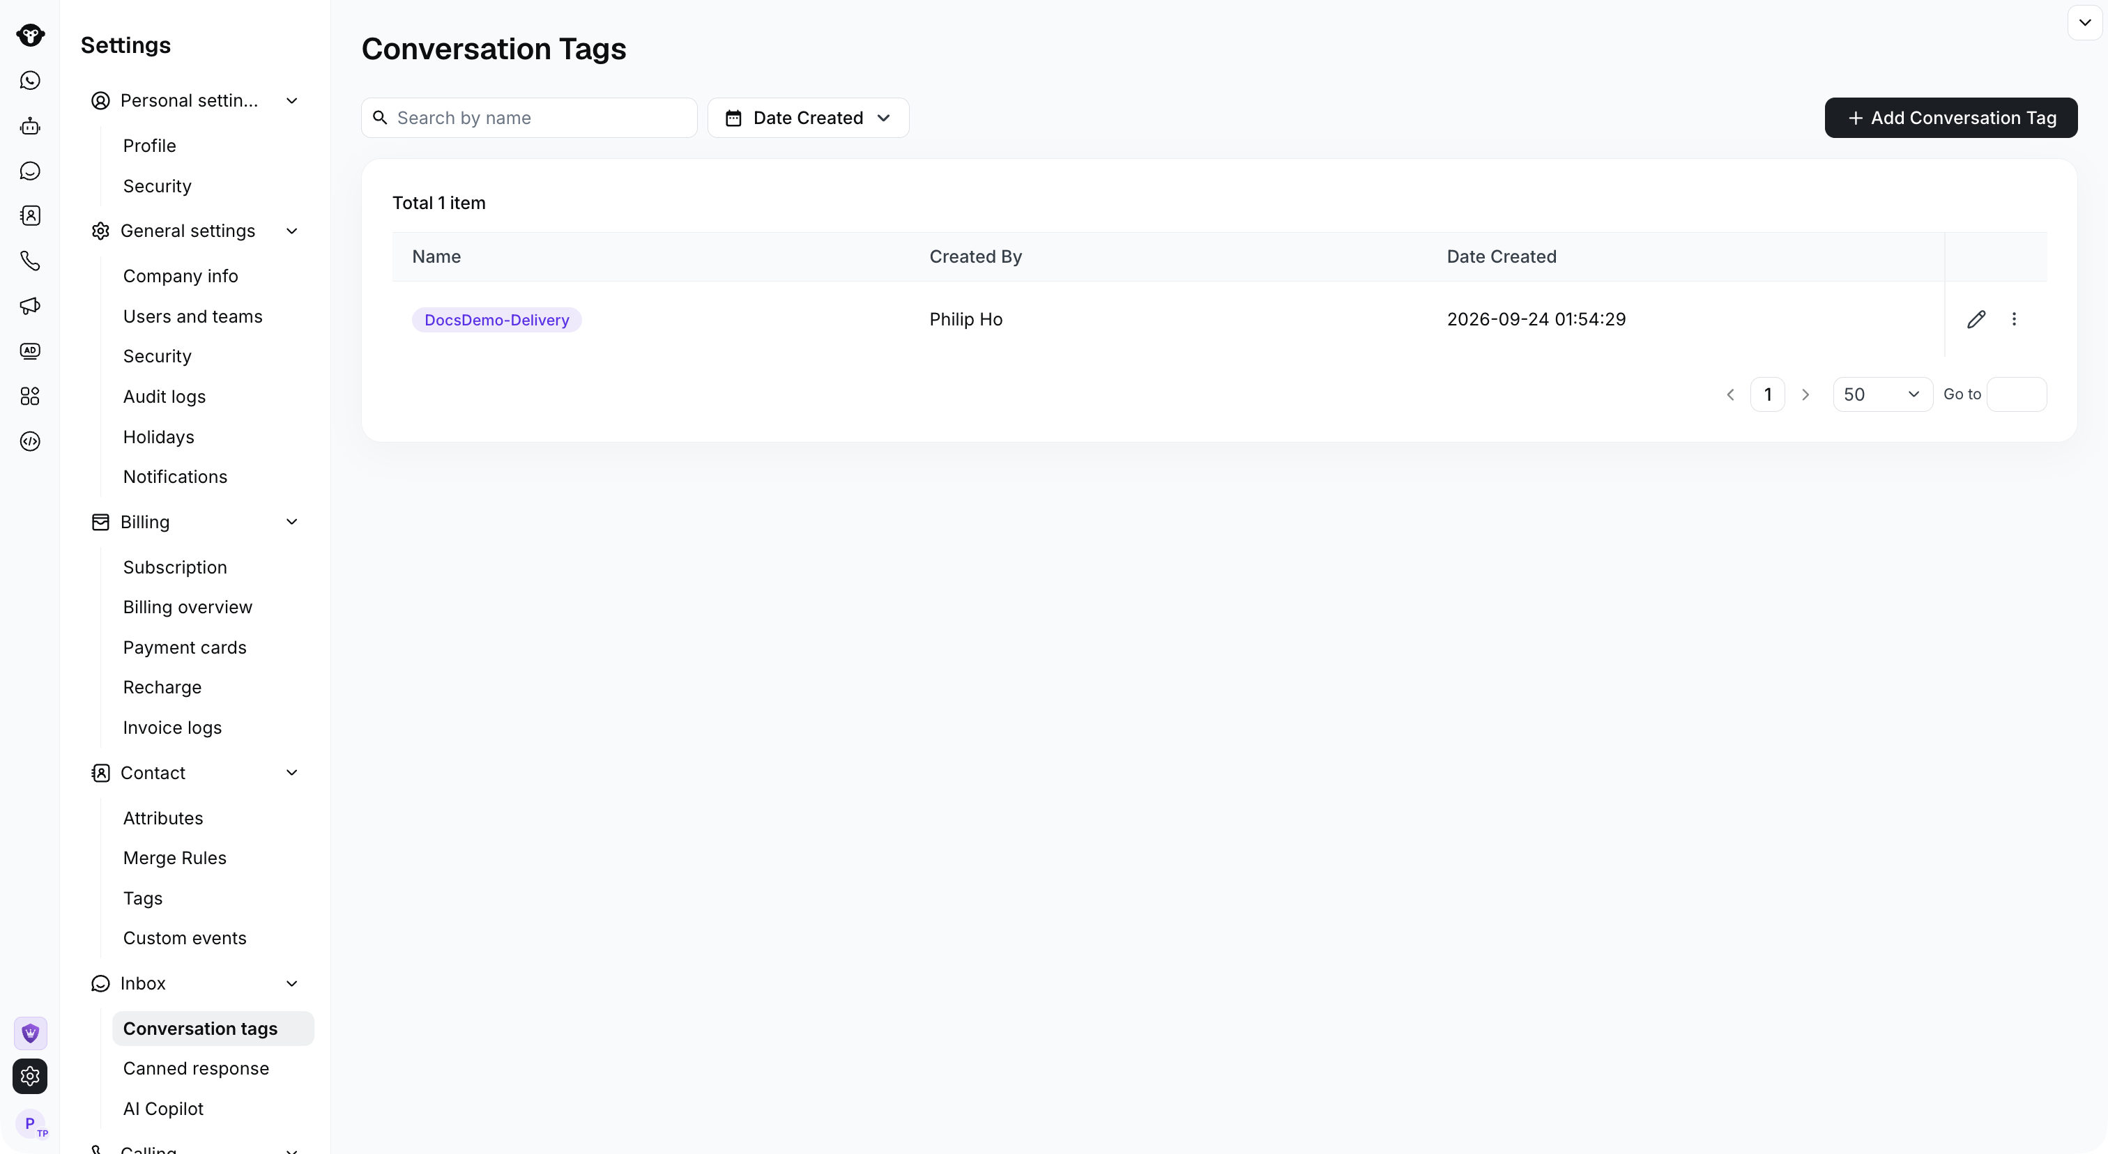Open the Date Created filter dropdown

[x=809, y=118]
